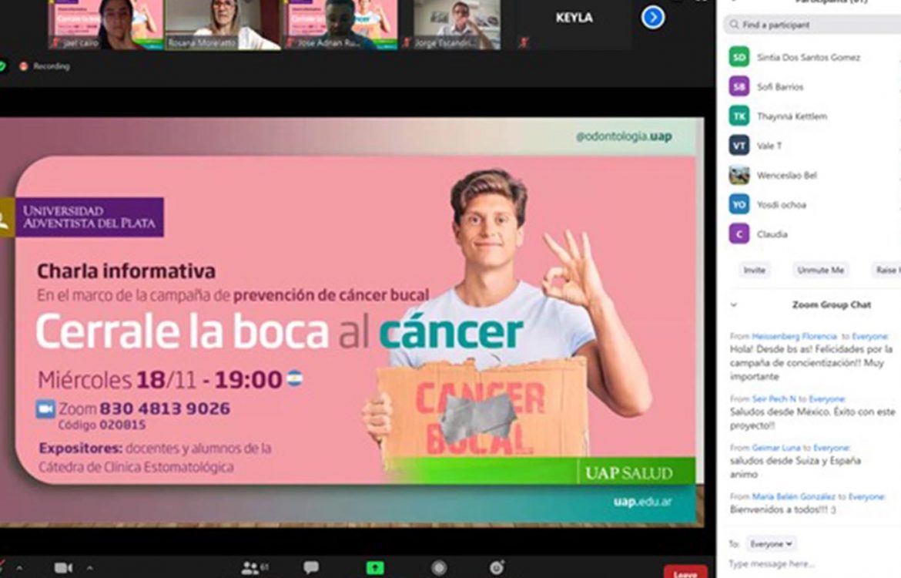Expand audio options arrow next to microphone
The width and height of the screenshot is (901, 578).
click(19, 568)
